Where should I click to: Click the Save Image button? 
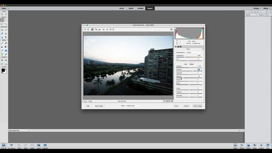99,106
